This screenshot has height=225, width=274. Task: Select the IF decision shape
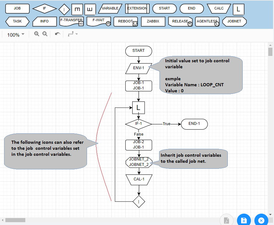(44, 9)
